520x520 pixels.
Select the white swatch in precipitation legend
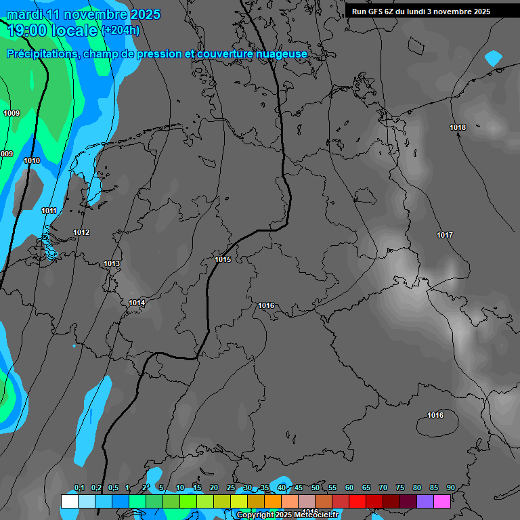(x=69, y=501)
